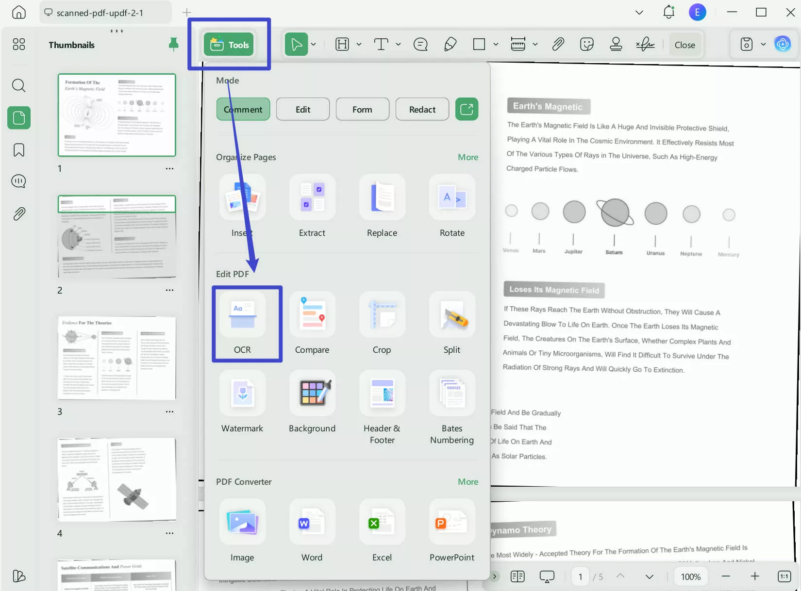Viewport: 801px width, 591px height.
Task: Click the attachment paperclip tool
Action: pos(558,45)
